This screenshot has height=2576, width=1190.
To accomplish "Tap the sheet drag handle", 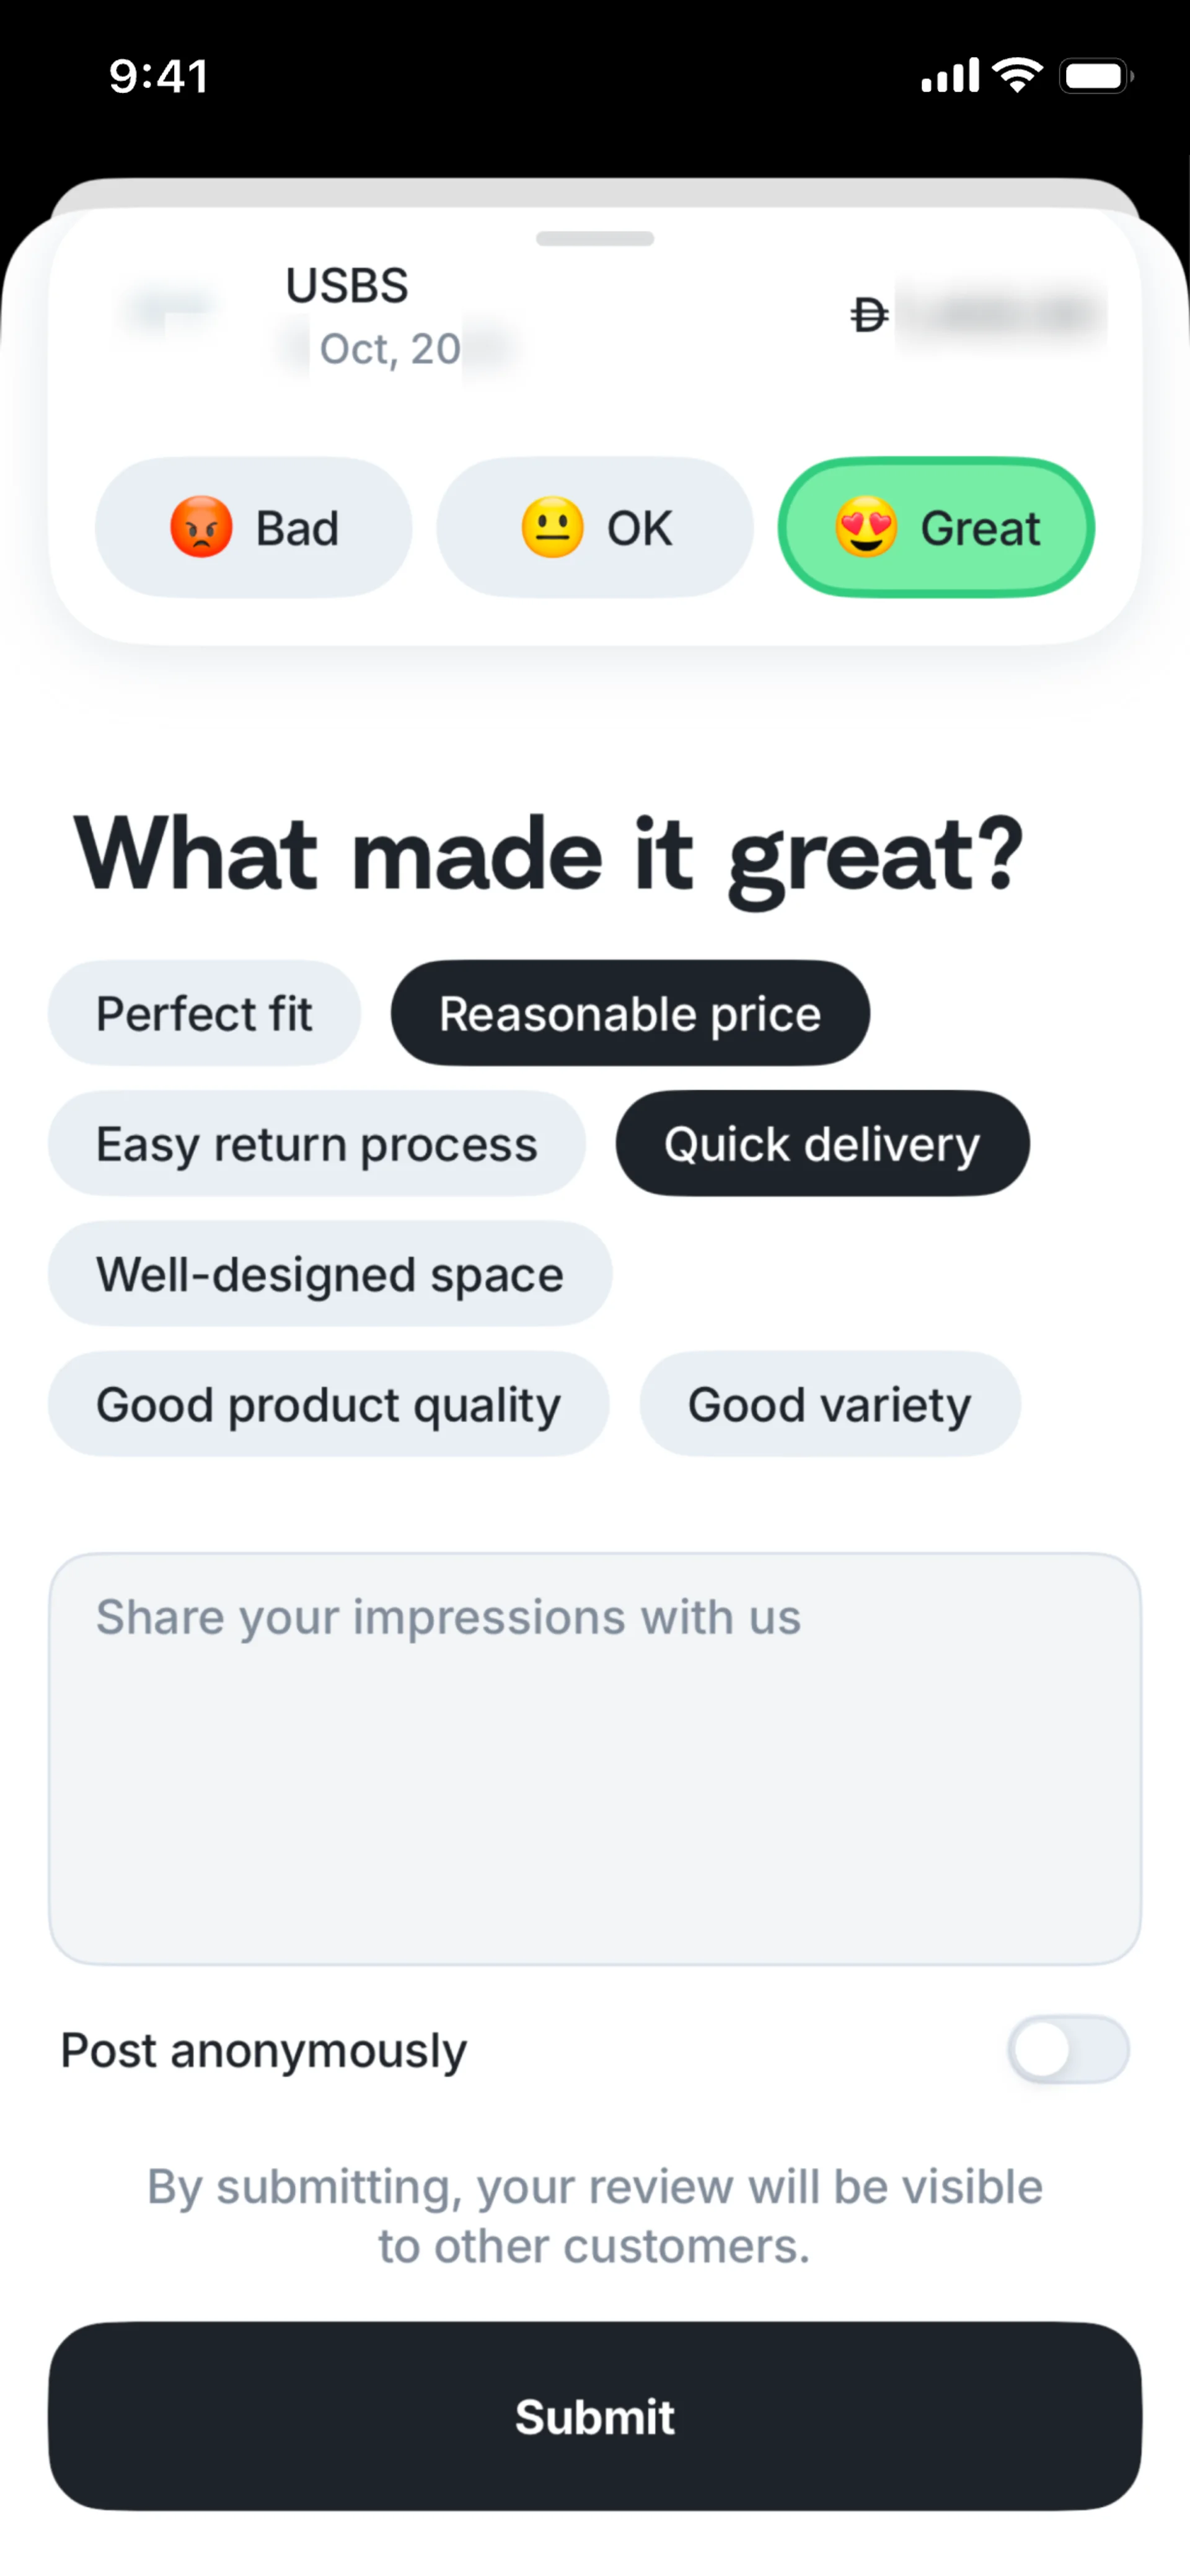I will point(594,238).
